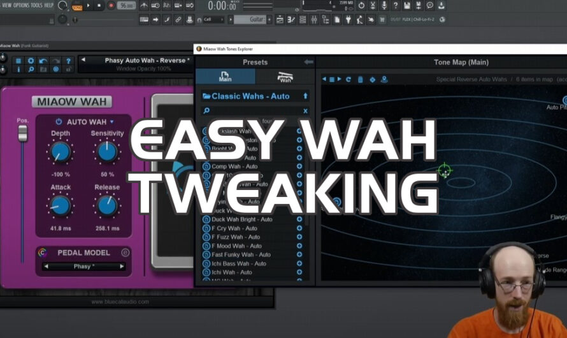Viewport: 567px width, 338px height.
Task: Toggle overdub blend recording
Action: point(178,6)
